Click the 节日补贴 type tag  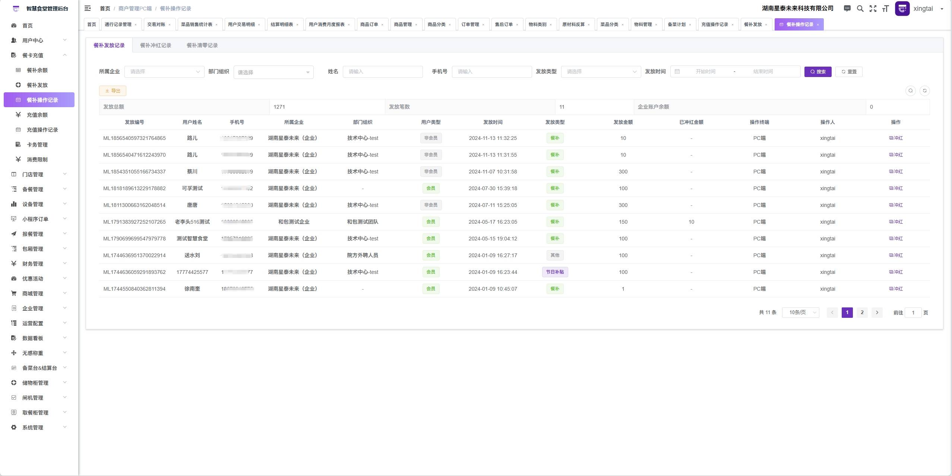coord(555,272)
